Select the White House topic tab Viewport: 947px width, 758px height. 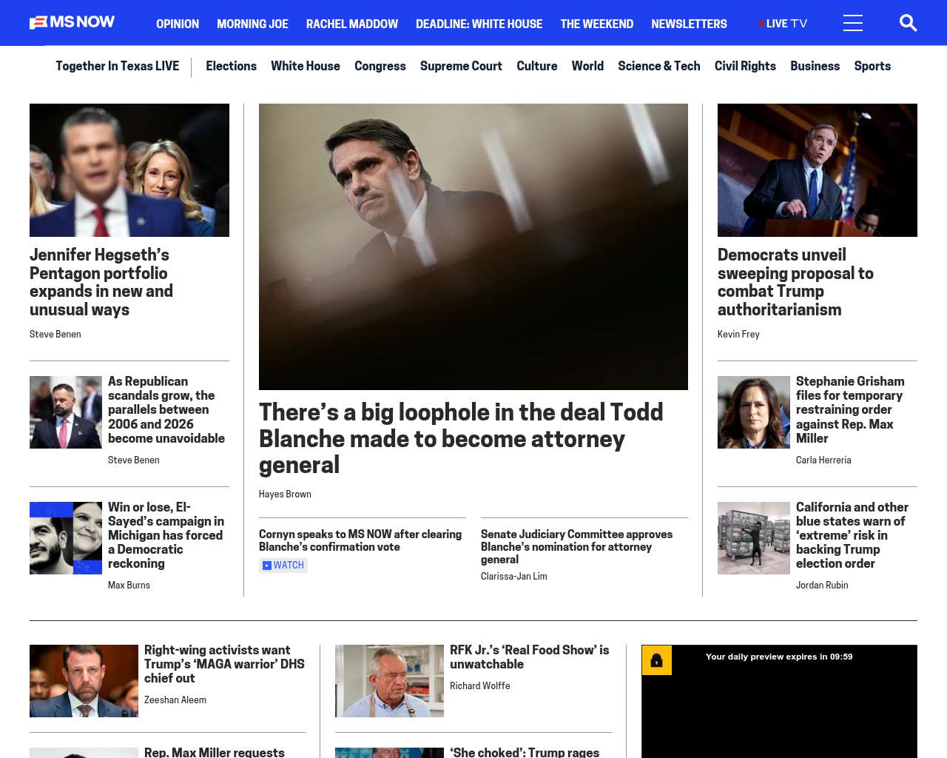[x=306, y=66]
